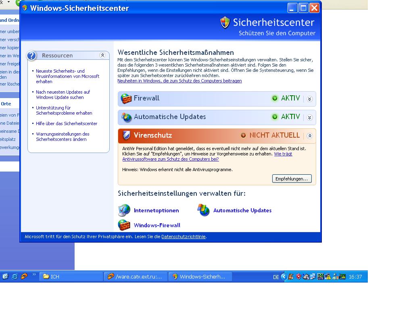Open the Automatische Updates settings link

point(242,210)
